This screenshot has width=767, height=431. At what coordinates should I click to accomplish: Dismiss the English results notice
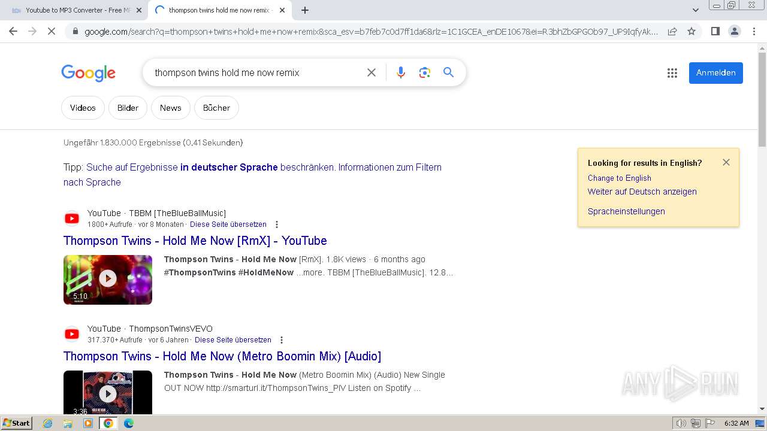pos(726,162)
